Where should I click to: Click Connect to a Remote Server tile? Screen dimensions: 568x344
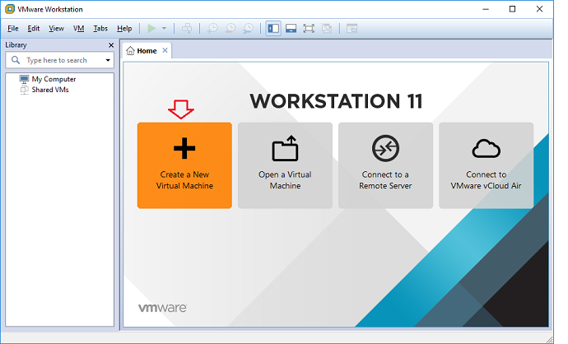(385, 165)
